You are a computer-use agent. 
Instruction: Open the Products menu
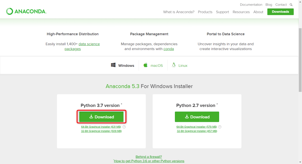coord(205,12)
